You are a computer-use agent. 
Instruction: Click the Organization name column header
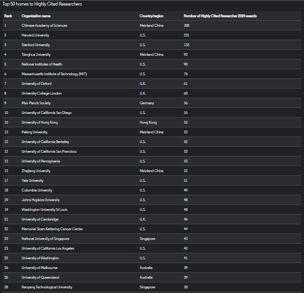click(36, 16)
